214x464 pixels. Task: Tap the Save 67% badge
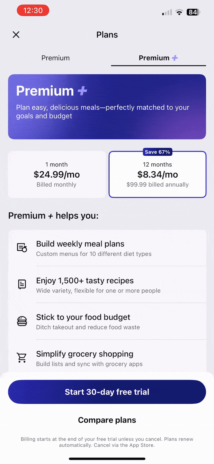tap(157, 152)
